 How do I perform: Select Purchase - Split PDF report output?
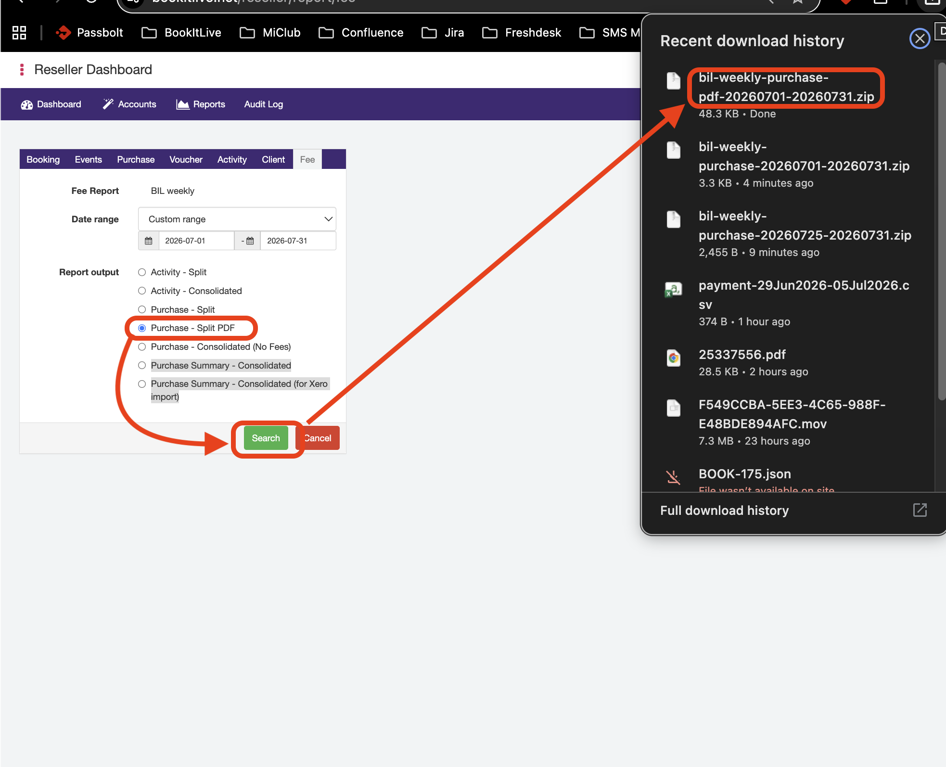tap(142, 328)
